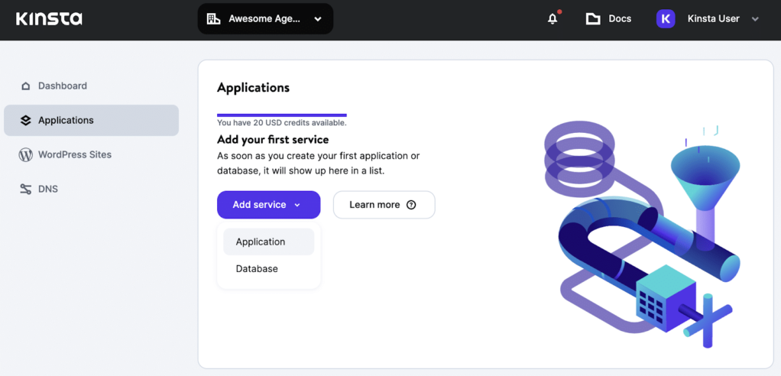
Task: Expand the Awesome Agency company selector
Action: [317, 19]
